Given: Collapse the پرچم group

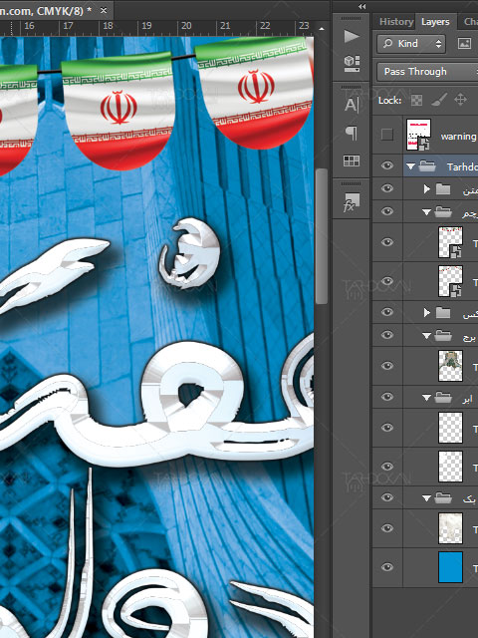Looking at the screenshot, I should click(426, 212).
